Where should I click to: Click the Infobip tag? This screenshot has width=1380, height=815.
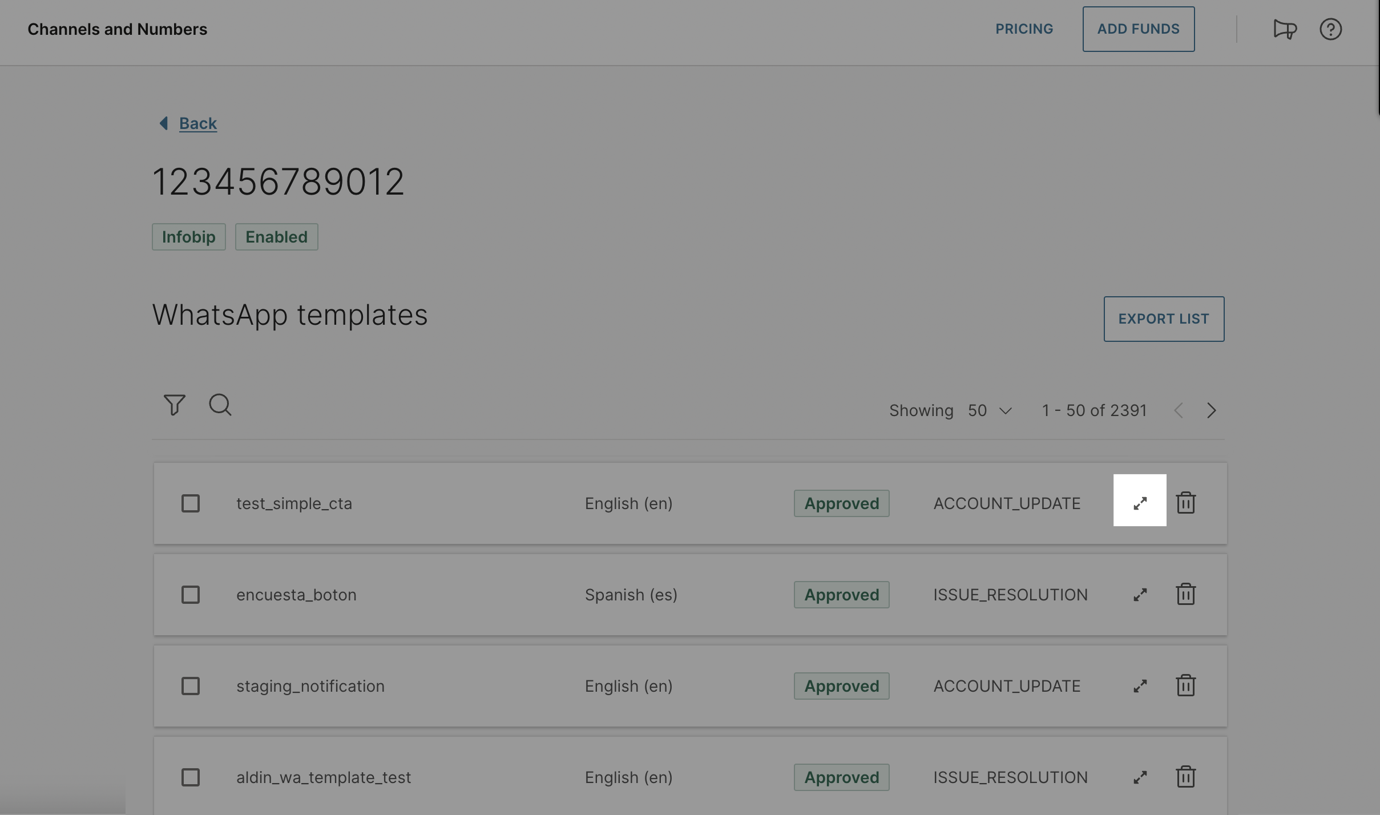click(189, 237)
